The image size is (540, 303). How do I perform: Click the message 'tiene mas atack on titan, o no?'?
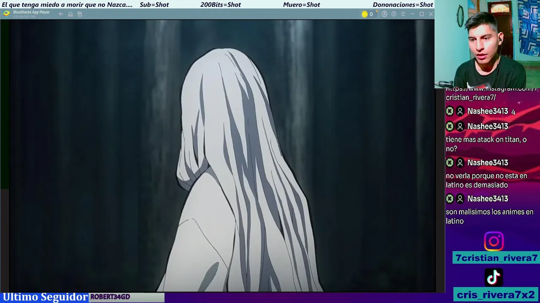(486, 144)
